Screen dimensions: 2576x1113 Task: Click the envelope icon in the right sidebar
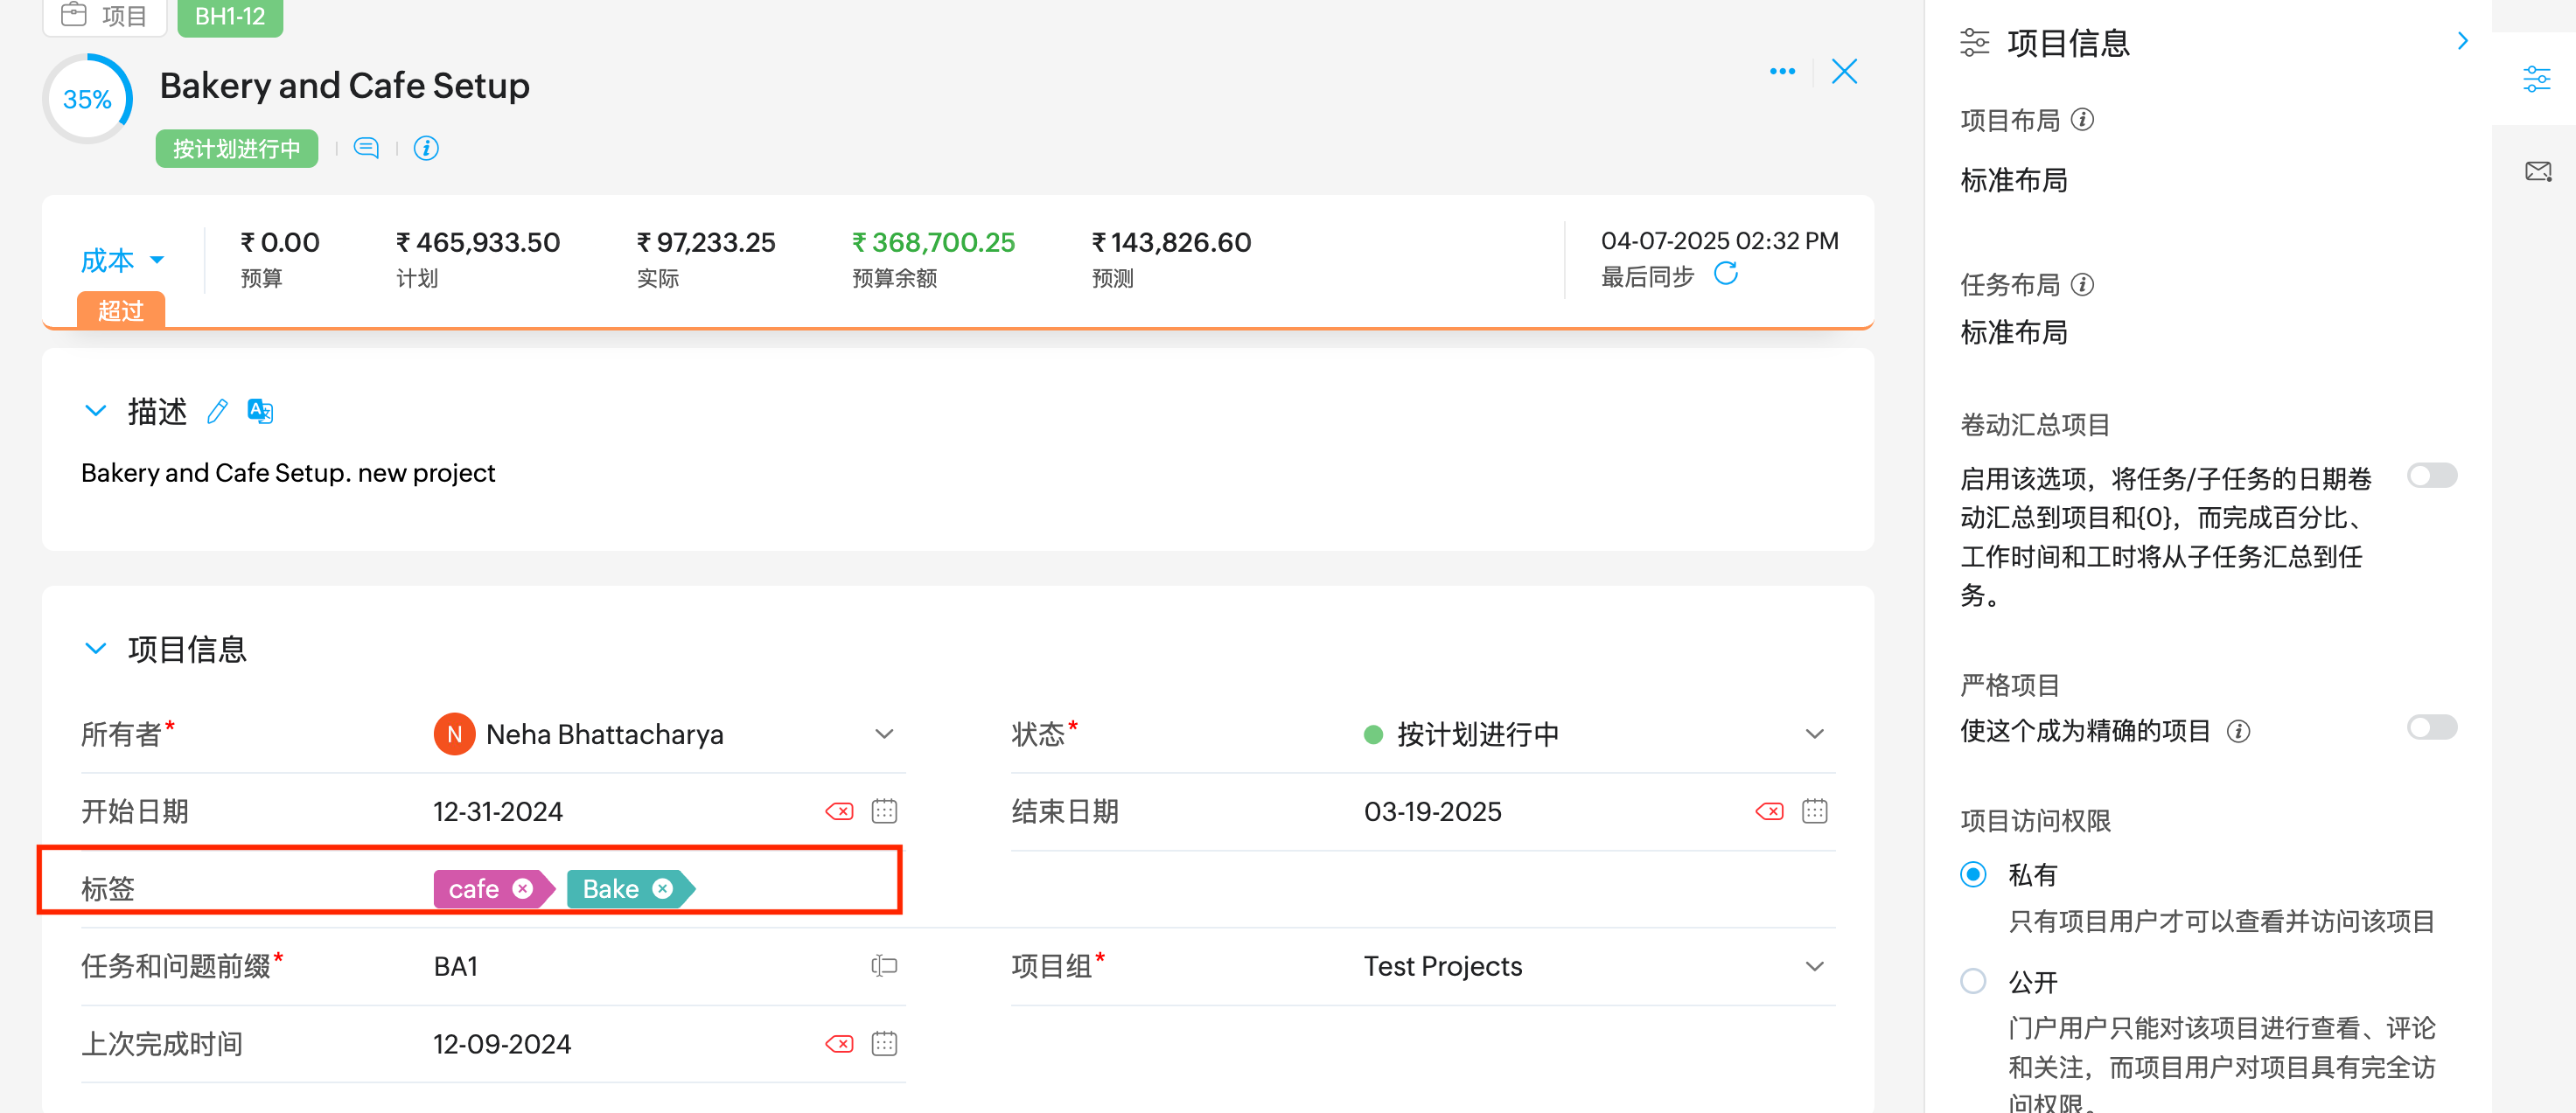tap(2537, 172)
